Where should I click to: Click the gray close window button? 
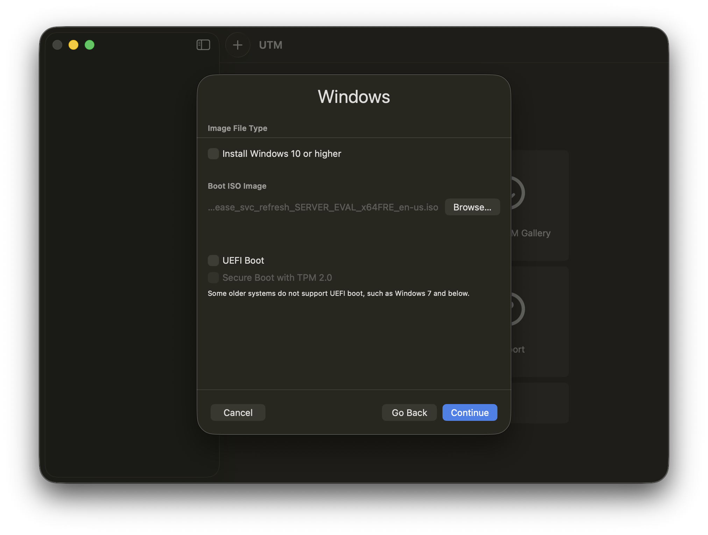57,45
